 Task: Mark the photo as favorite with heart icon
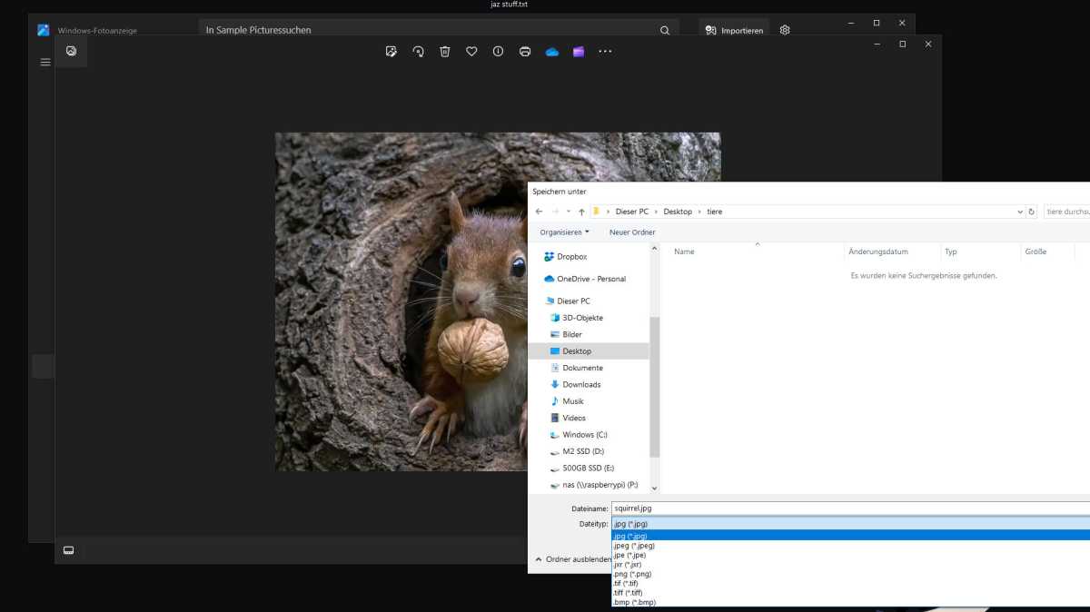471,52
